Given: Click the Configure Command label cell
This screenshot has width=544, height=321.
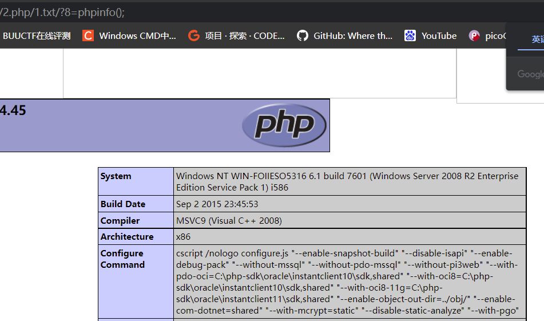Looking at the screenshot, I should tap(122, 259).
